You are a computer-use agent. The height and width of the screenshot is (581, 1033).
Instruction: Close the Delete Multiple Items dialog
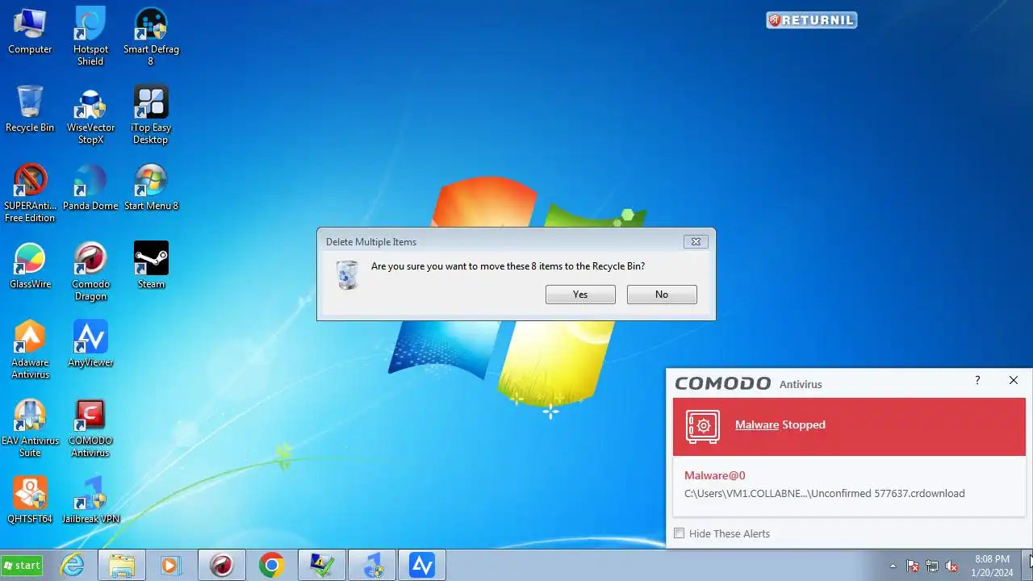pos(696,241)
